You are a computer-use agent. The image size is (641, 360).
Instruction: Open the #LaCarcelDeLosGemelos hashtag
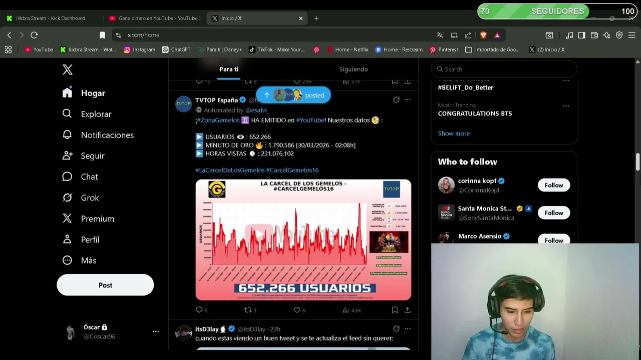230,170
